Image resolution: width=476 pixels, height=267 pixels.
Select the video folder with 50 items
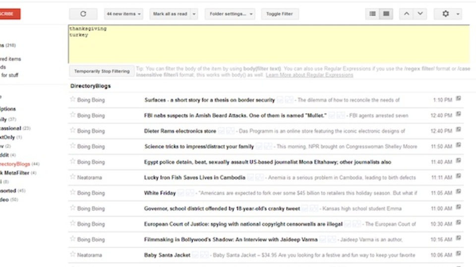tap(9, 199)
